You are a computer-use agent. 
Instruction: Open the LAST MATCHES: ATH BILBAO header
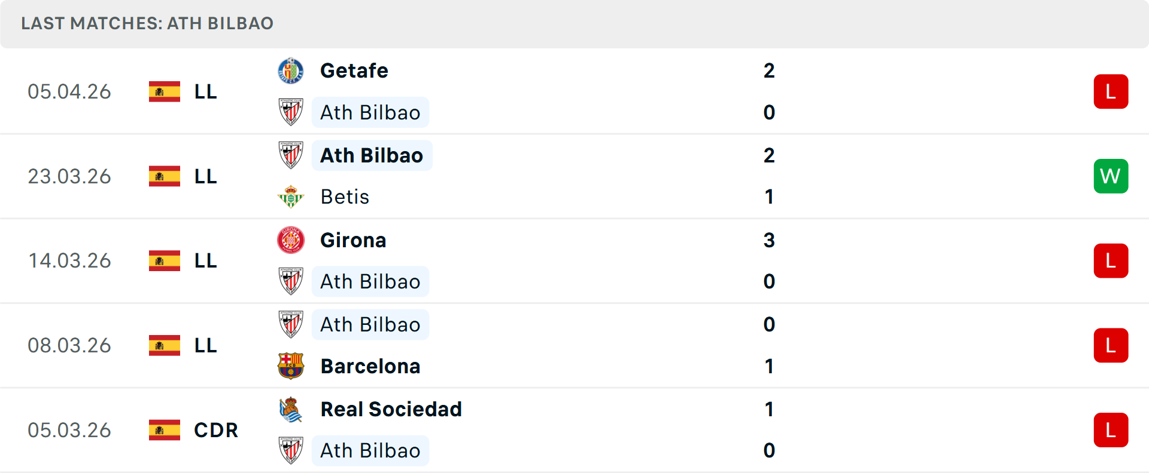coord(146,23)
